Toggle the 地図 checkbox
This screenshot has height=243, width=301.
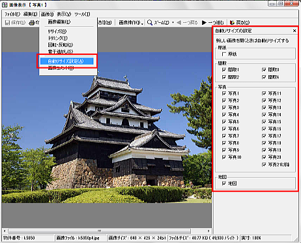pyautogui.click(x=224, y=184)
